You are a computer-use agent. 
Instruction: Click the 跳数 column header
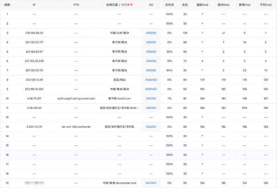tap(7, 5)
